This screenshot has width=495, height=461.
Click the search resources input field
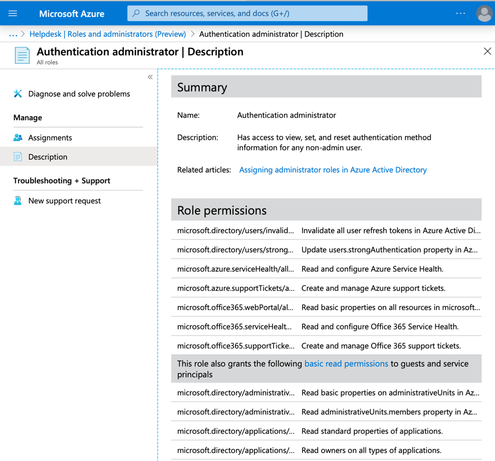click(x=247, y=13)
